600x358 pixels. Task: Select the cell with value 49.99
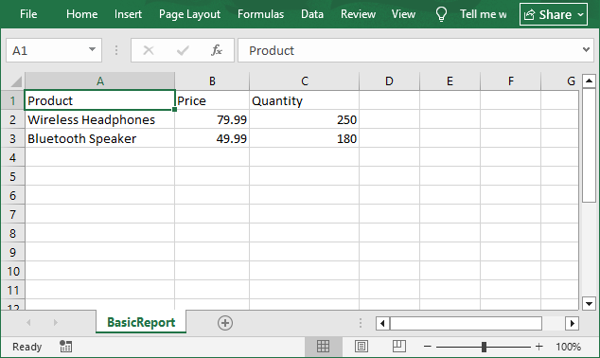tap(212, 138)
